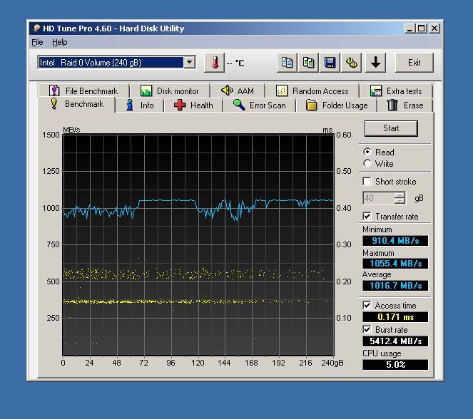The image size is (473, 419).
Task: Click the Average 1016.7 MB/s value
Action: [x=395, y=285]
